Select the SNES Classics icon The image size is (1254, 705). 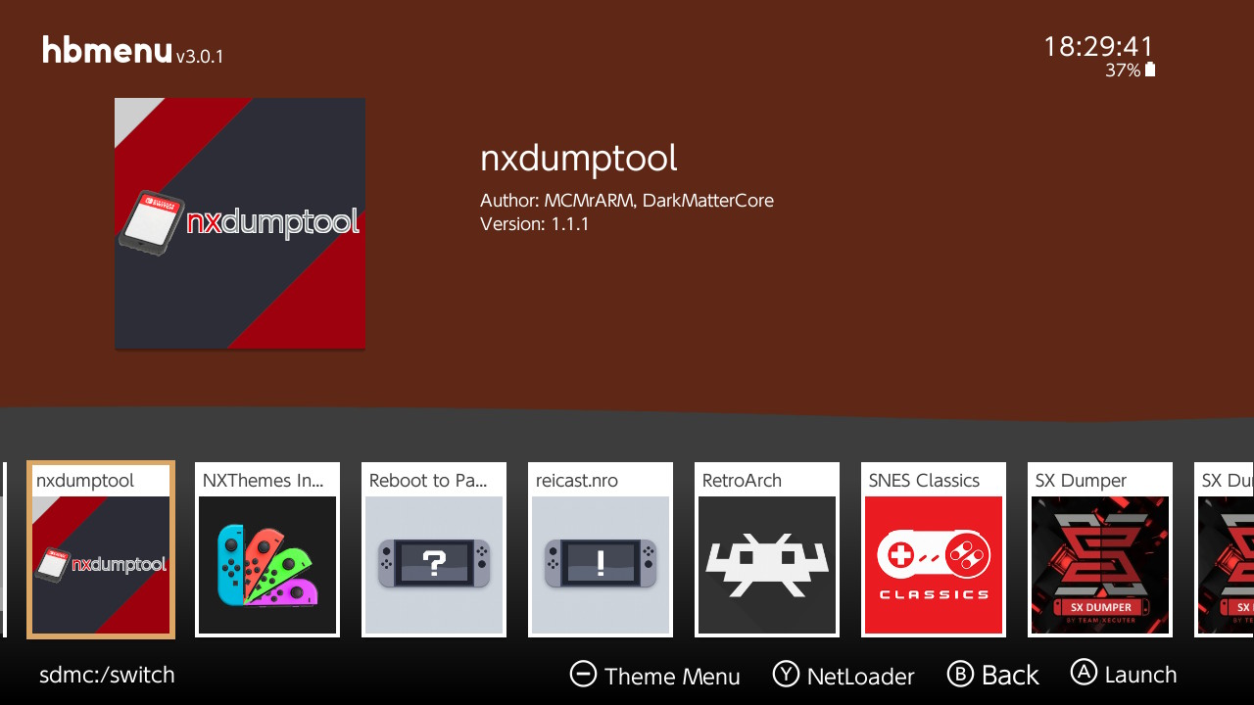click(933, 548)
